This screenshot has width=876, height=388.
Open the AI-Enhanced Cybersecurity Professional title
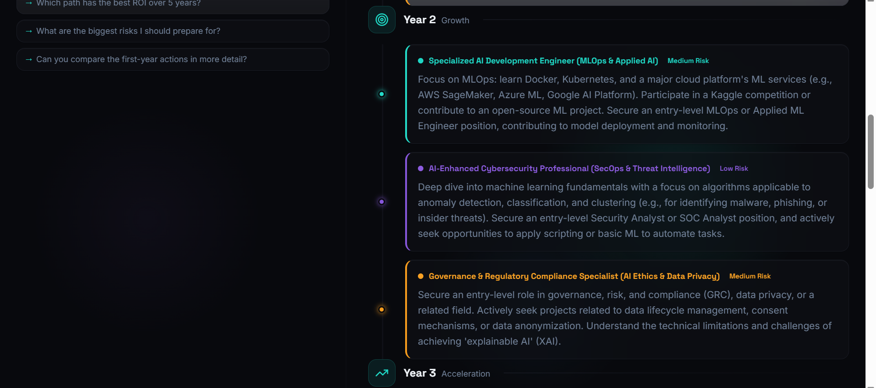pyautogui.click(x=569, y=168)
